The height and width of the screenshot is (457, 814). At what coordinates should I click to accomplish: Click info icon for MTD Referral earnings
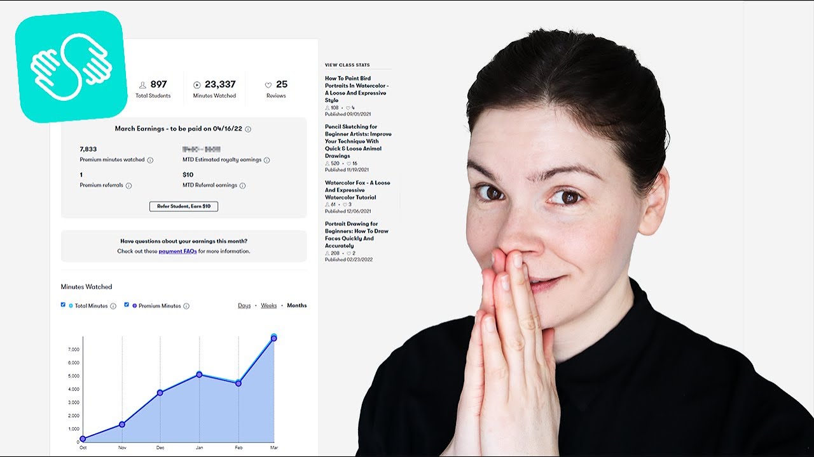click(242, 185)
